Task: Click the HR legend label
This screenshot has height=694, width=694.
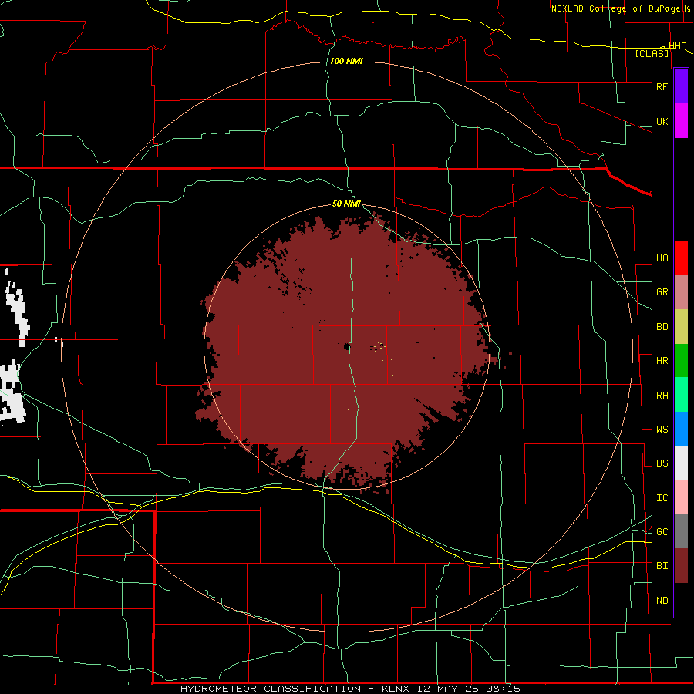Action: 662,360
